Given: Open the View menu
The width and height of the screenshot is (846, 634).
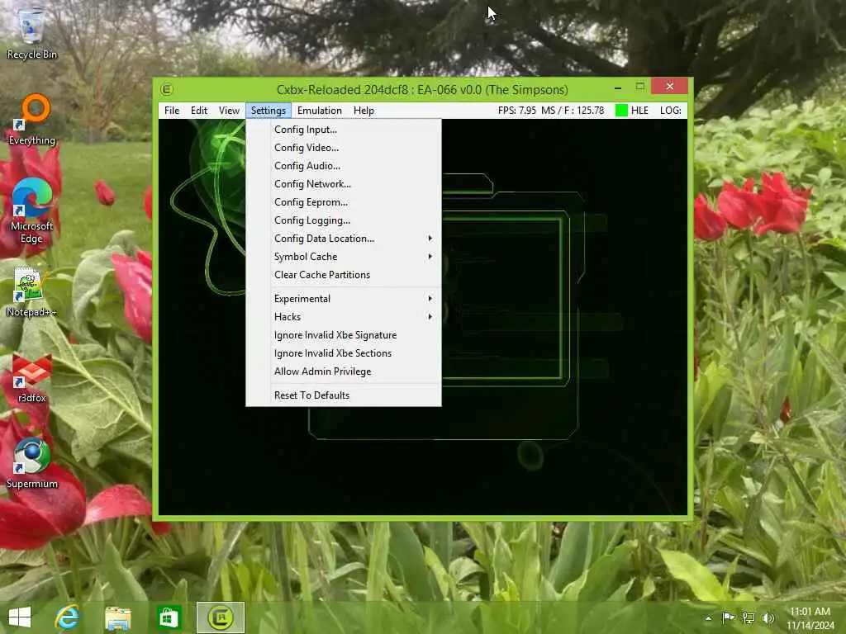Looking at the screenshot, I should [229, 111].
